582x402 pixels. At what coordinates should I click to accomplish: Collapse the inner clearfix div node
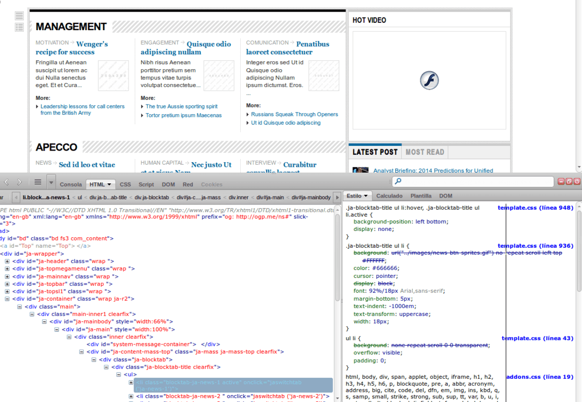(x=69, y=337)
